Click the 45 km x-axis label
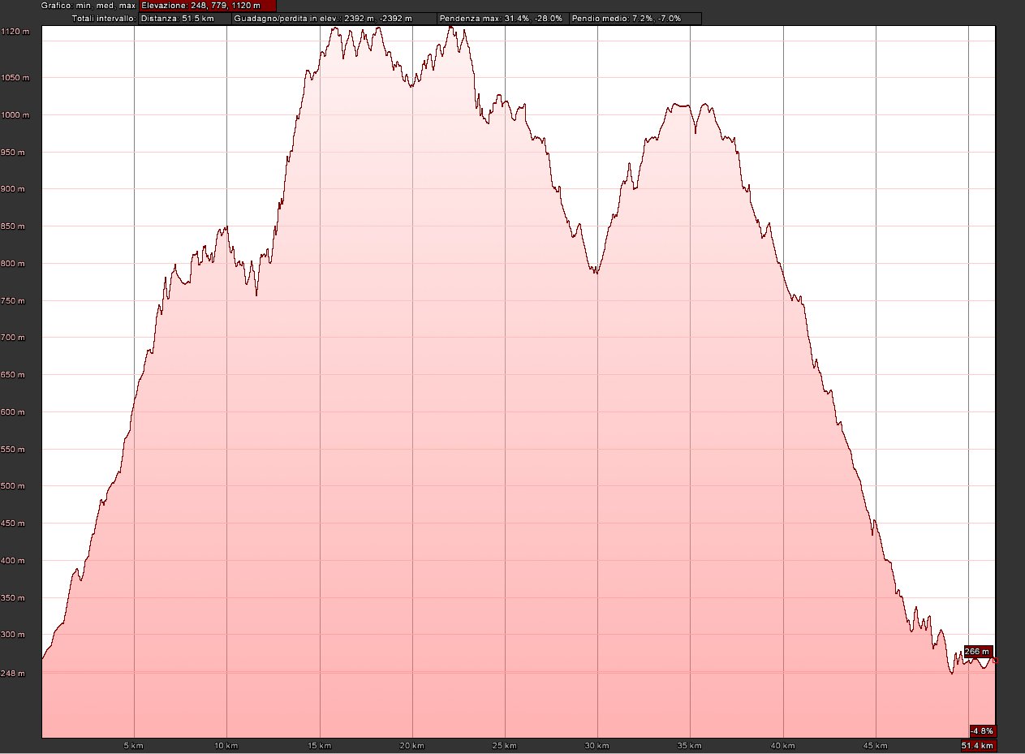This screenshot has height=754, width=1025. (876, 746)
